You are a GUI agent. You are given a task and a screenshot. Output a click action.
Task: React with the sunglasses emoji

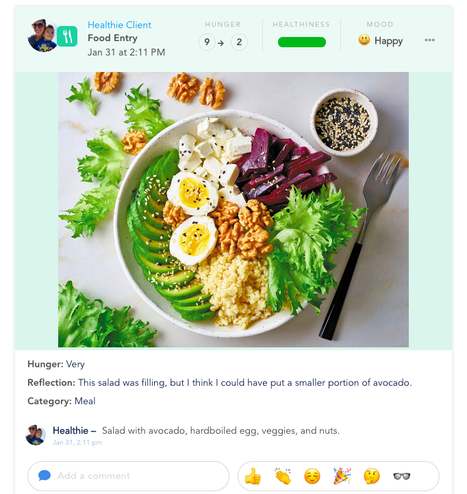(x=402, y=476)
